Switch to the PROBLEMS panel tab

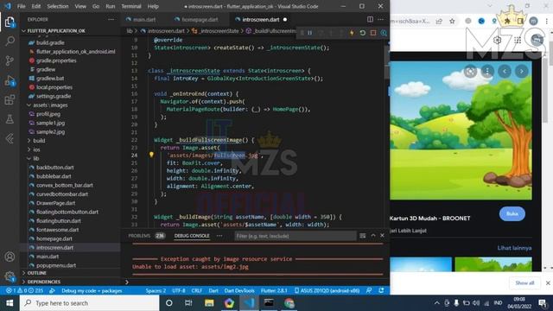click(x=139, y=236)
